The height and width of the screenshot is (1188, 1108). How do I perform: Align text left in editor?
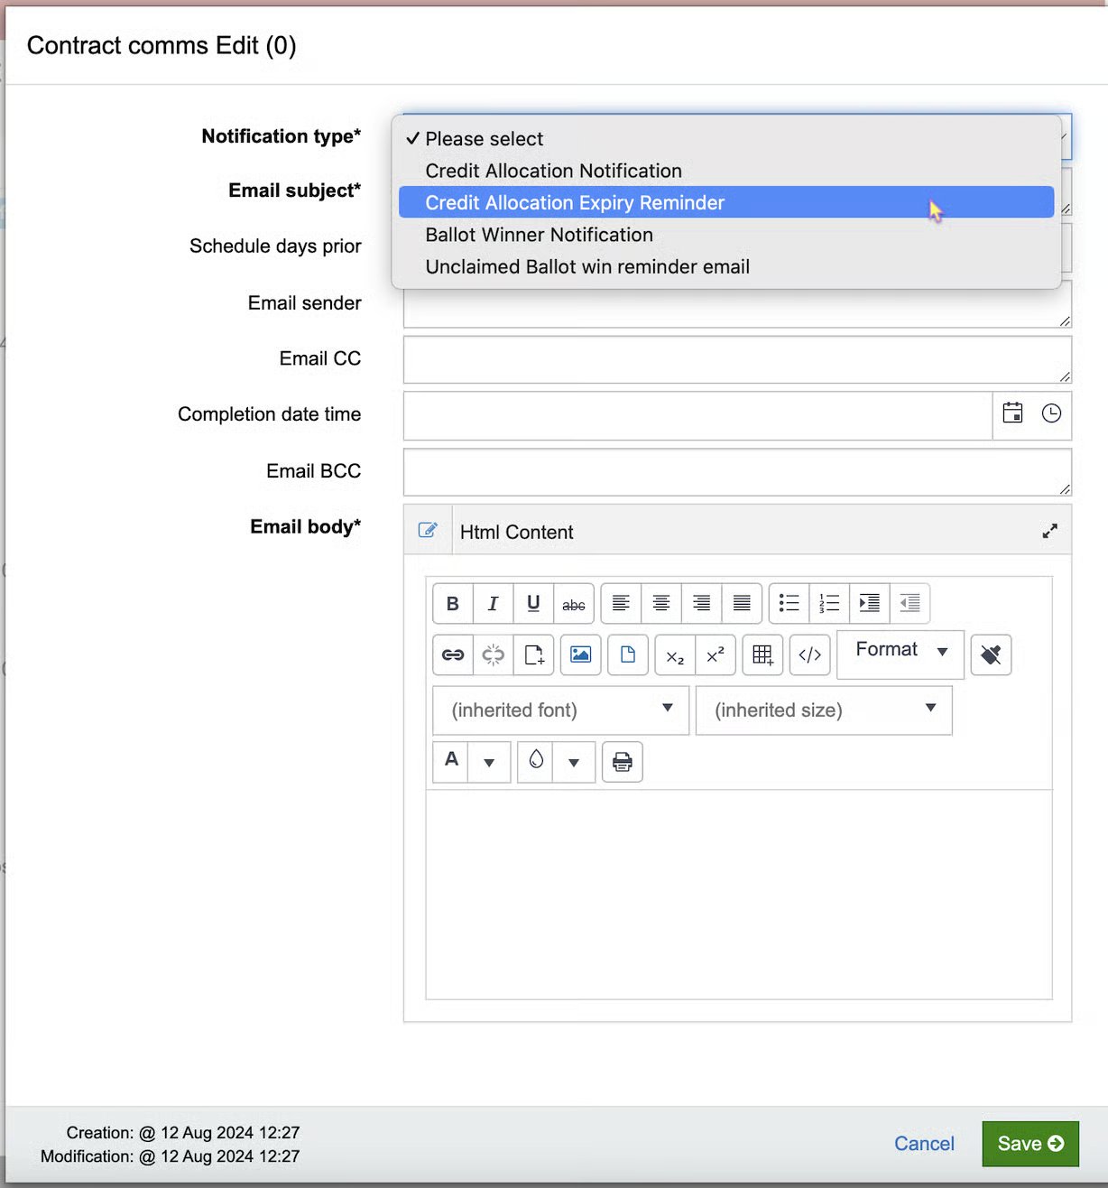[621, 604]
